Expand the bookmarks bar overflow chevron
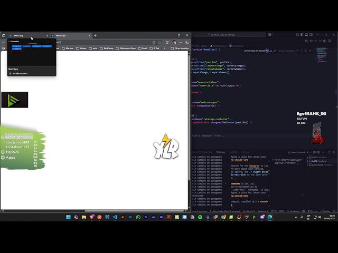This screenshot has height=253, width=338. 164,48
